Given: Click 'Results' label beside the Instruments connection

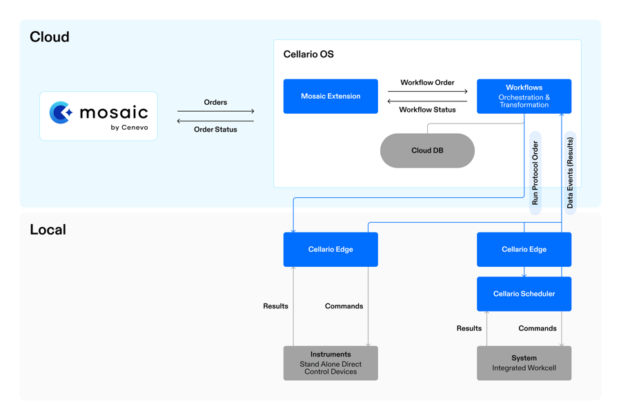Looking at the screenshot, I should (x=275, y=306).
